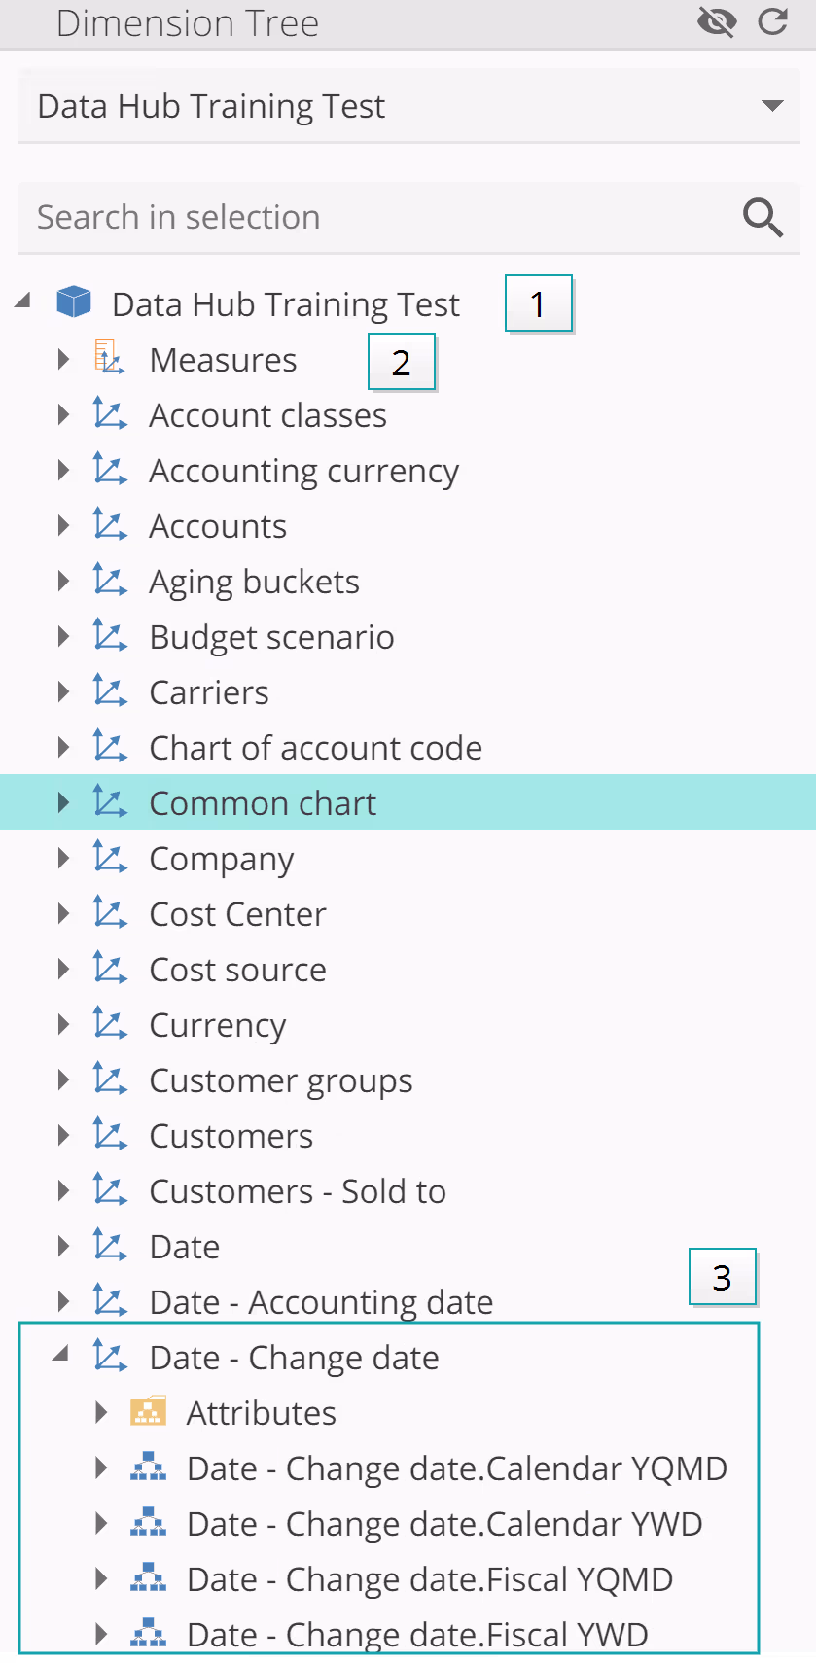Click the Measures icon

tap(109, 358)
